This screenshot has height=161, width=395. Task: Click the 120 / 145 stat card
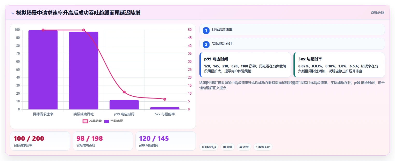tap(166, 141)
